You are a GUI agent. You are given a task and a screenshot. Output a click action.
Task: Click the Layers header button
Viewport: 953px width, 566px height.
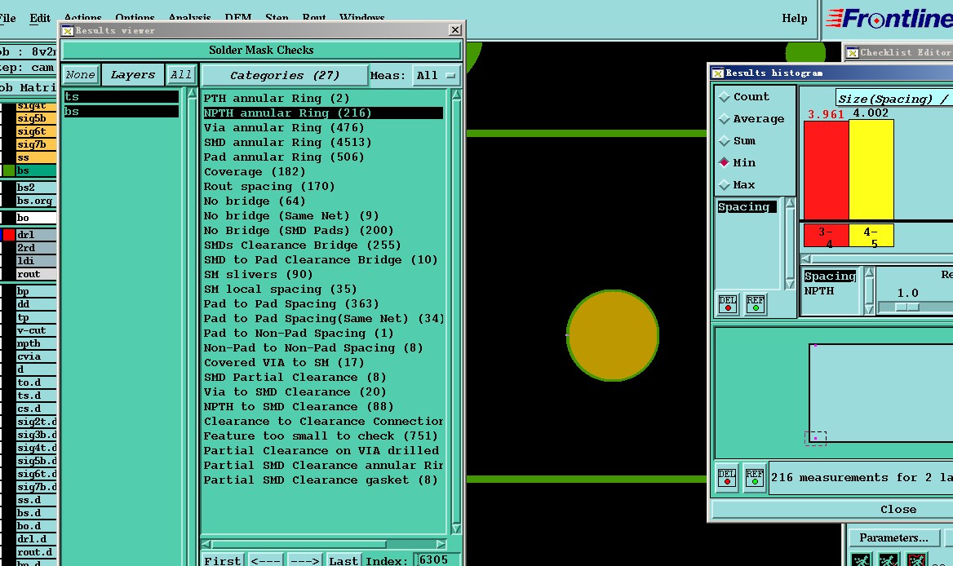(x=132, y=75)
